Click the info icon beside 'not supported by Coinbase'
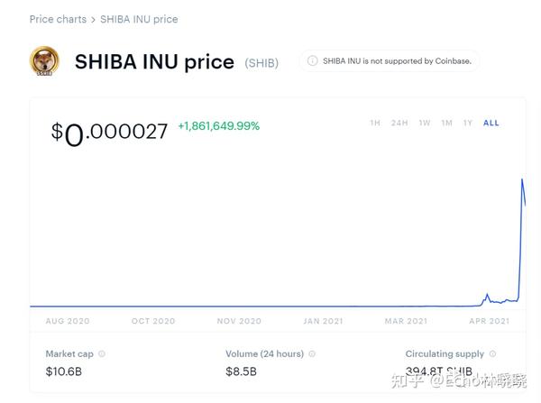The height and width of the screenshot is (403, 541). point(312,61)
